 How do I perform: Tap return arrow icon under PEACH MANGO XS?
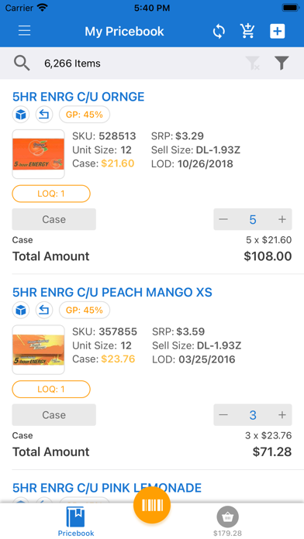pyautogui.click(x=44, y=310)
